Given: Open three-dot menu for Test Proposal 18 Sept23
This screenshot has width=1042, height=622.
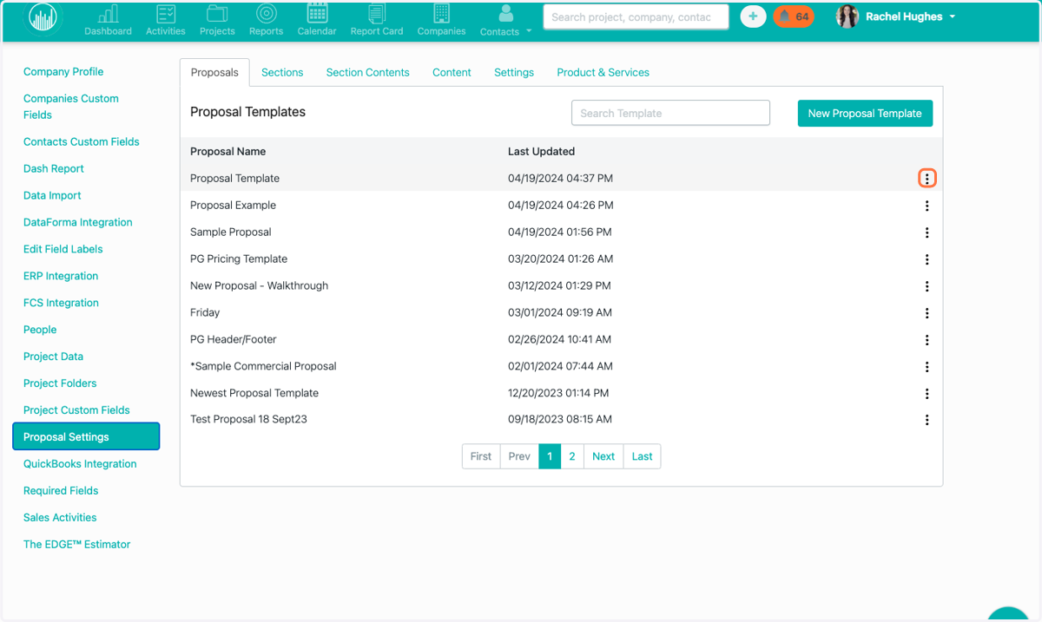Looking at the screenshot, I should pos(927,420).
